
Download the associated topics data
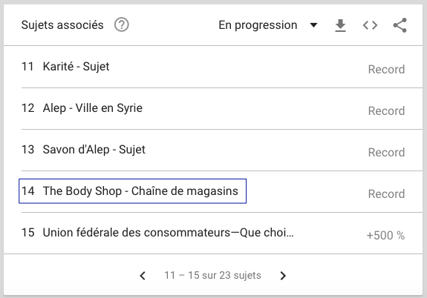[340, 25]
